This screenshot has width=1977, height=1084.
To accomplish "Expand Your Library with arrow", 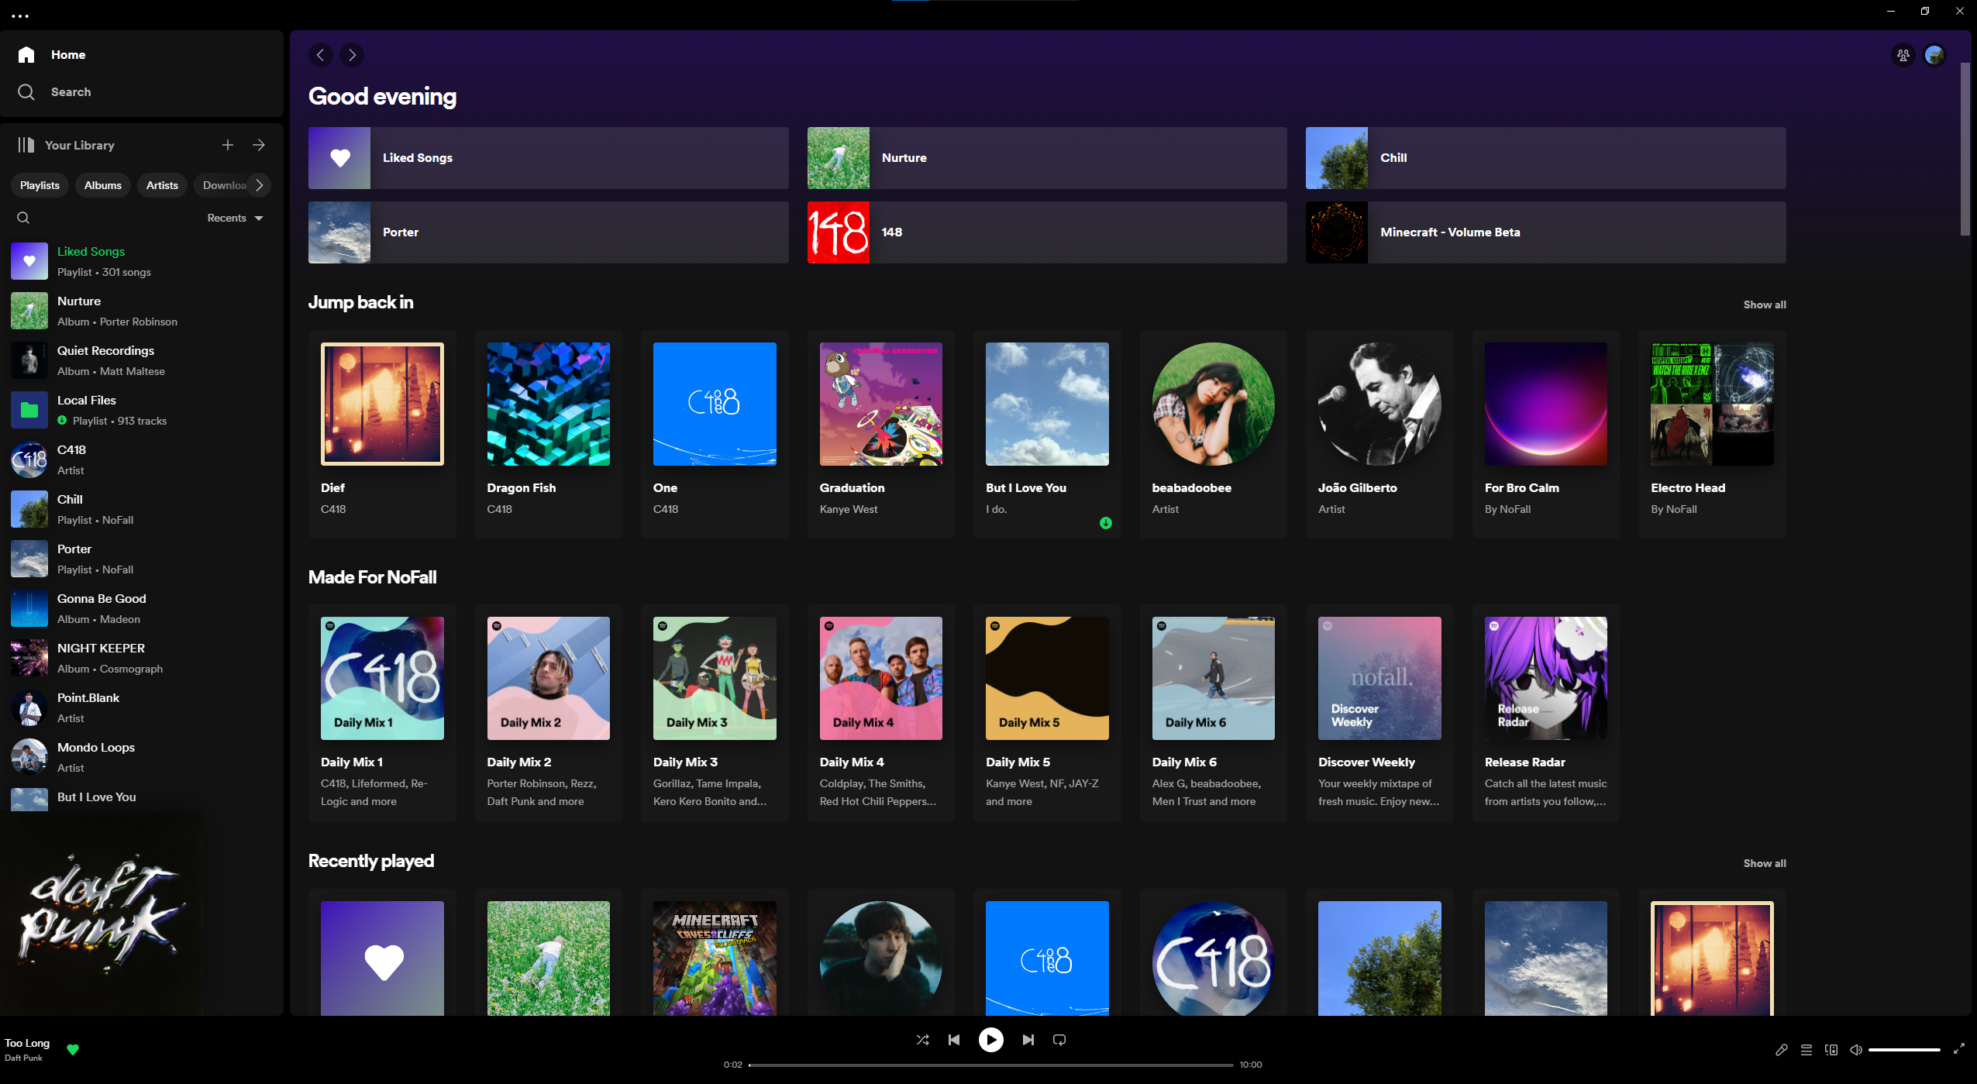I will (x=259, y=145).
